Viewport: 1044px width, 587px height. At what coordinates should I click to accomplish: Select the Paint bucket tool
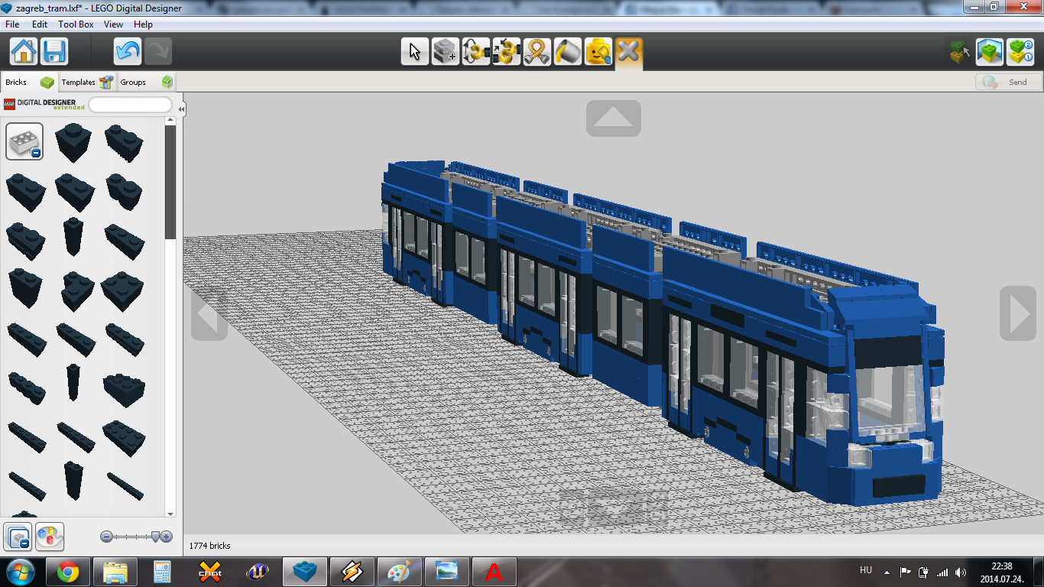pyautogui.click(x=567, y=52)
